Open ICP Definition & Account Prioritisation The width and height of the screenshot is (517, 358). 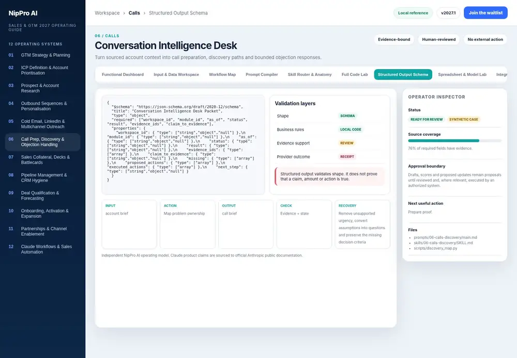coord(42,70)
